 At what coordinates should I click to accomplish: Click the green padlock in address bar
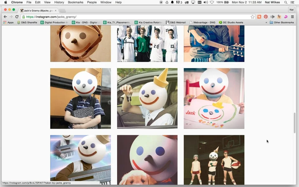[23, 17]
